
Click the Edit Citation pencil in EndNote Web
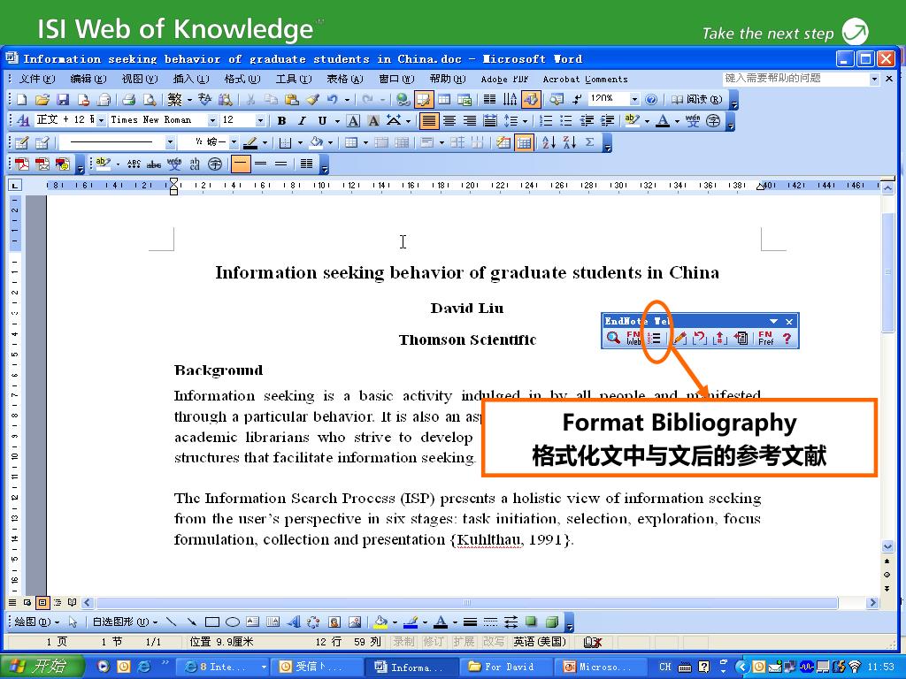(679, 338)
